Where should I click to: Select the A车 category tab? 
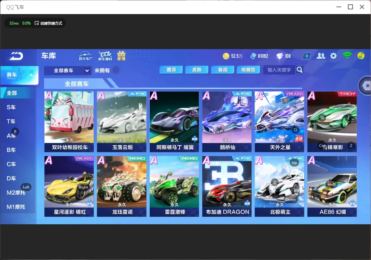11,136
